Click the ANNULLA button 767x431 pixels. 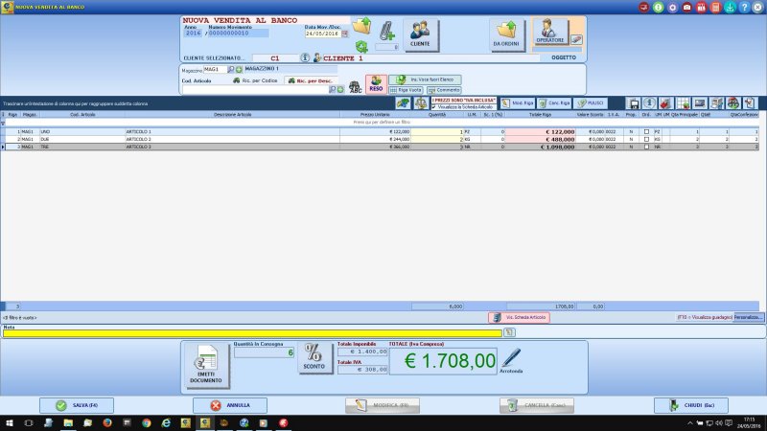(230, 405)
